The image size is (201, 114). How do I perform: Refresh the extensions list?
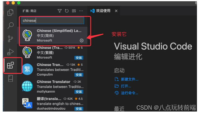[x=67, y=11]
